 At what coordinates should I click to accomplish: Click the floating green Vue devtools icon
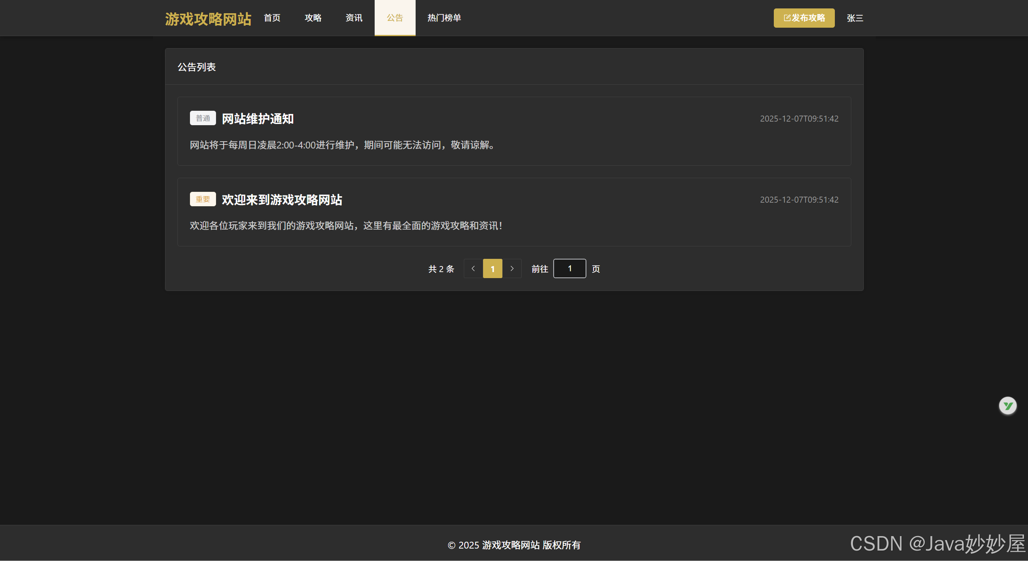(x=1008, y=406)
